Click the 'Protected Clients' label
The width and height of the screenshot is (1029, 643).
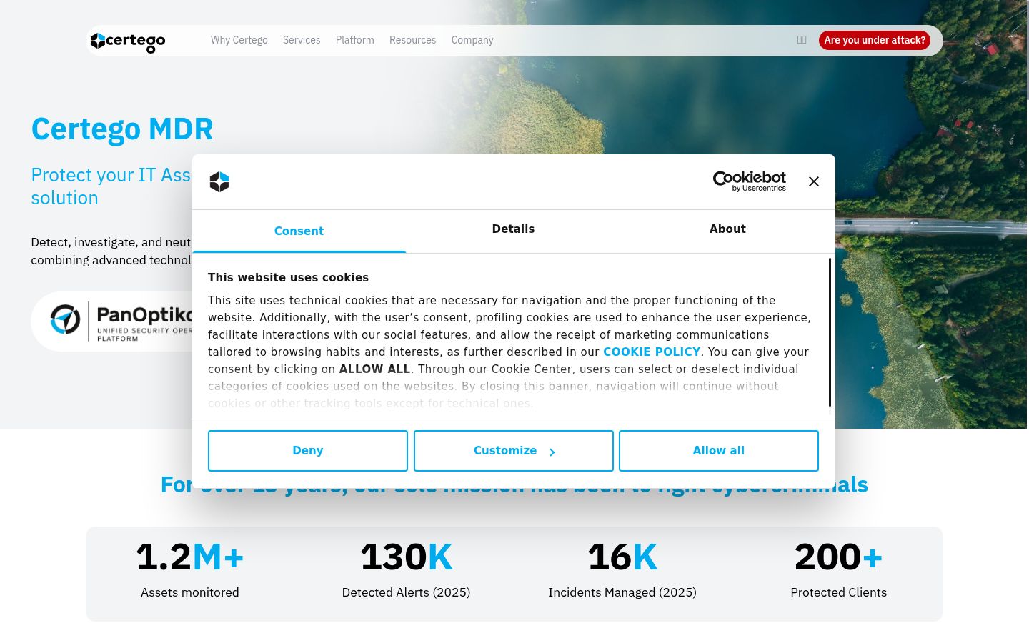839,592
